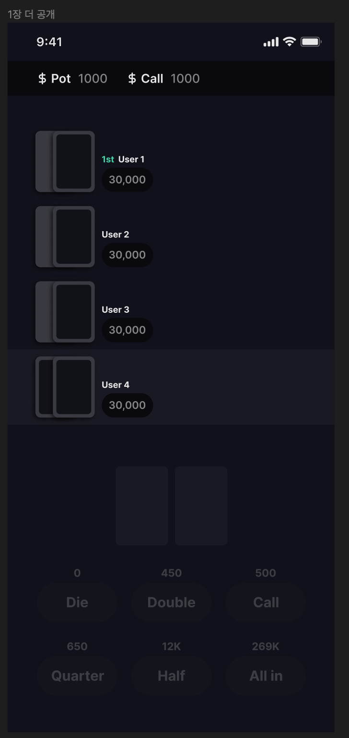Click User 4's 30,000 chip balance

click(127, 406)
